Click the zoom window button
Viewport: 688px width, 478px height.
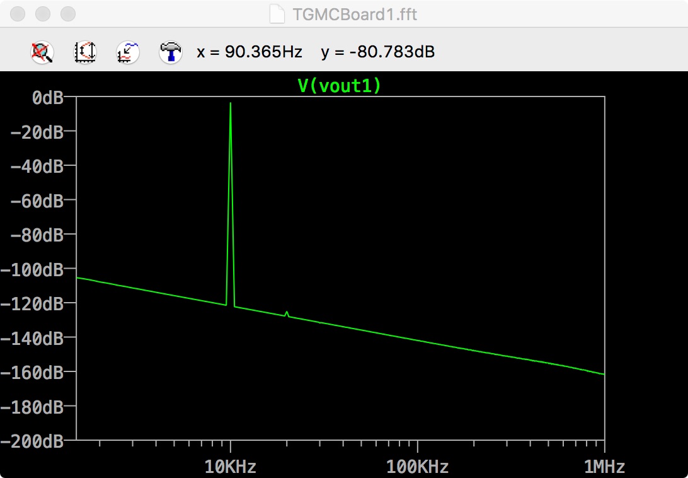(x=68, y=14)
